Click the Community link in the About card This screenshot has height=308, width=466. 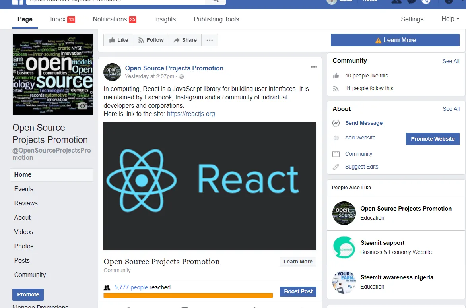358,154
